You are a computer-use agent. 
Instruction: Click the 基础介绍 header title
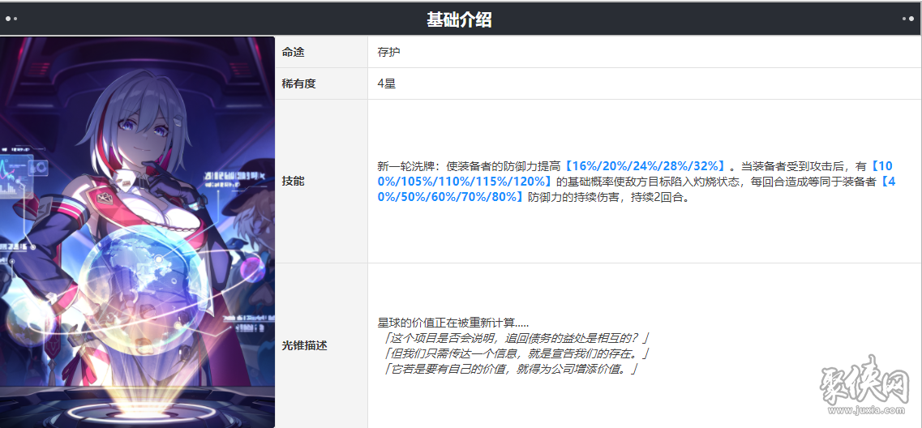coord(459,20)
